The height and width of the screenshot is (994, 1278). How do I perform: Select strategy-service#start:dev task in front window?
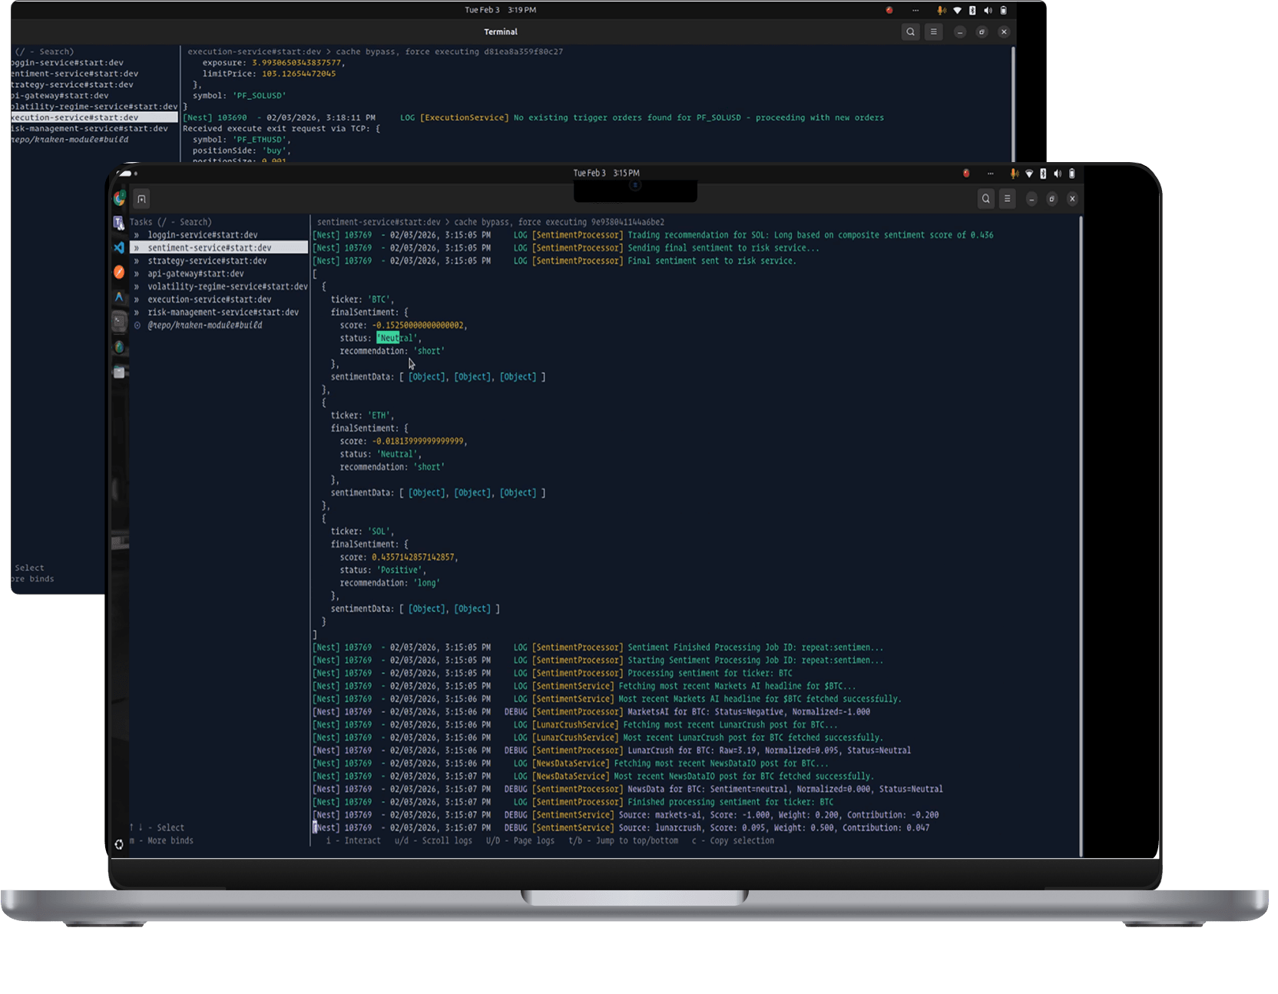[x=207, y=261]
